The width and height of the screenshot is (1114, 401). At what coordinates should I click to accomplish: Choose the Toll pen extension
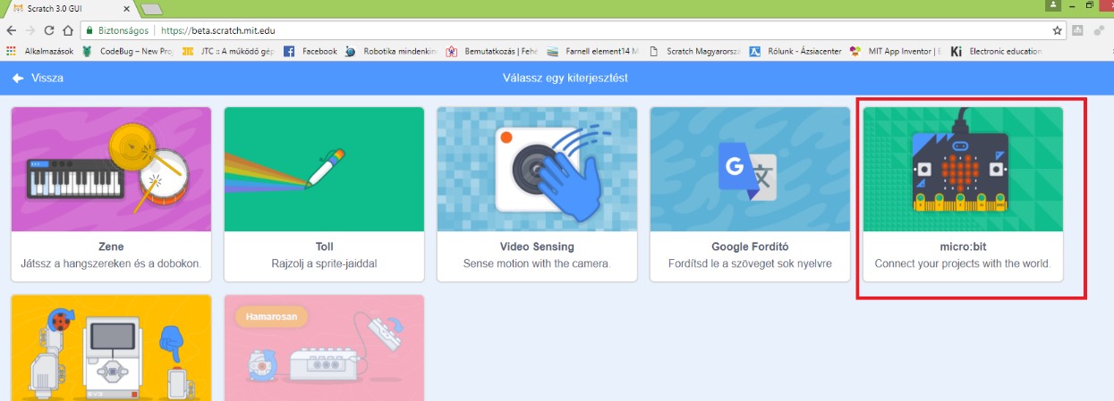(x=324, y=194)
